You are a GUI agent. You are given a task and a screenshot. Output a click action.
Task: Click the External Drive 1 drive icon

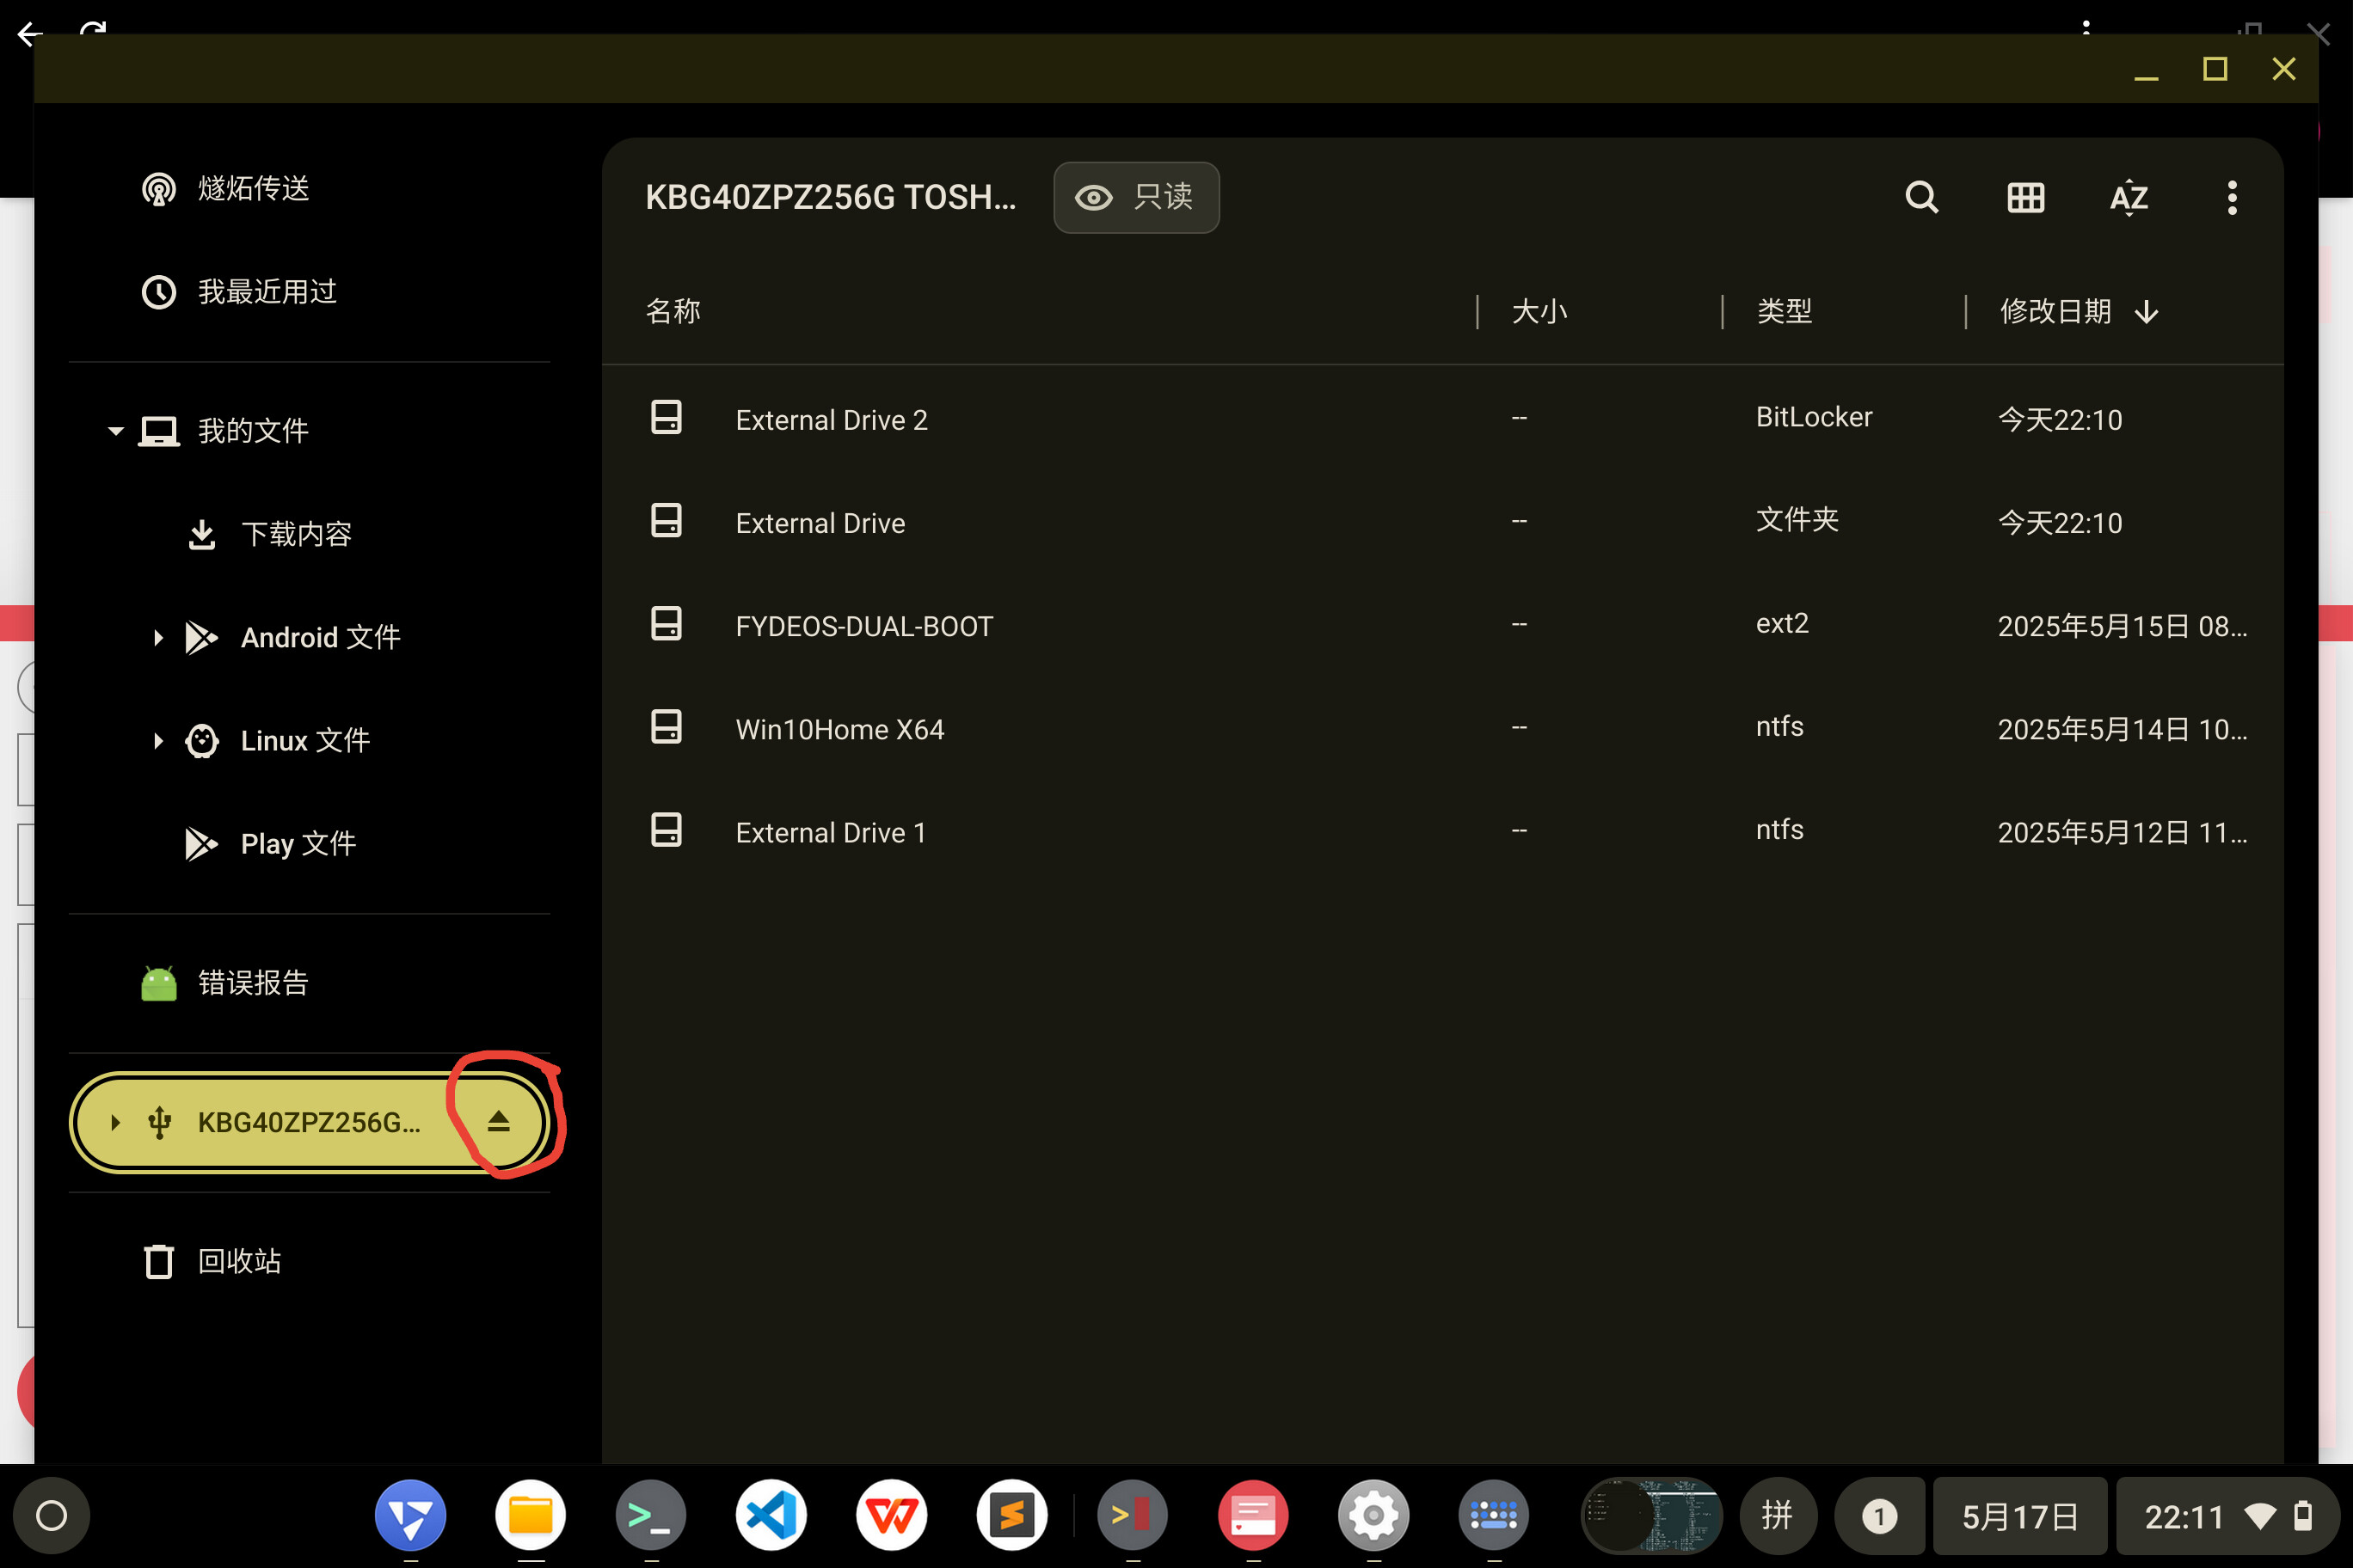[667, 829]
